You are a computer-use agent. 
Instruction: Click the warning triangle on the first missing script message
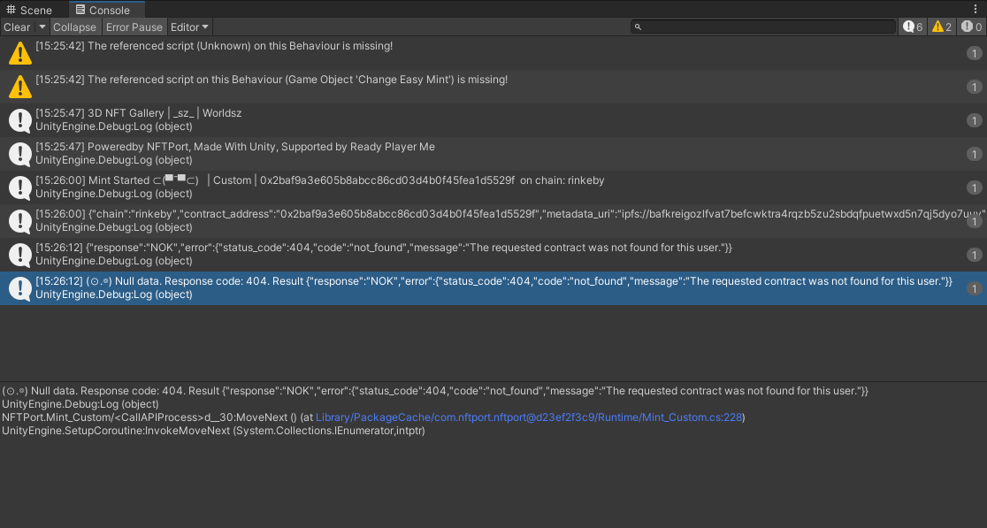tap(19, 53)
